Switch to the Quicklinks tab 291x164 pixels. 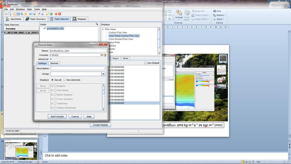point(14,19)
